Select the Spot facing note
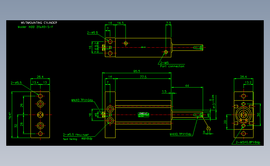The image size is (270, 166). click(70, 139)
